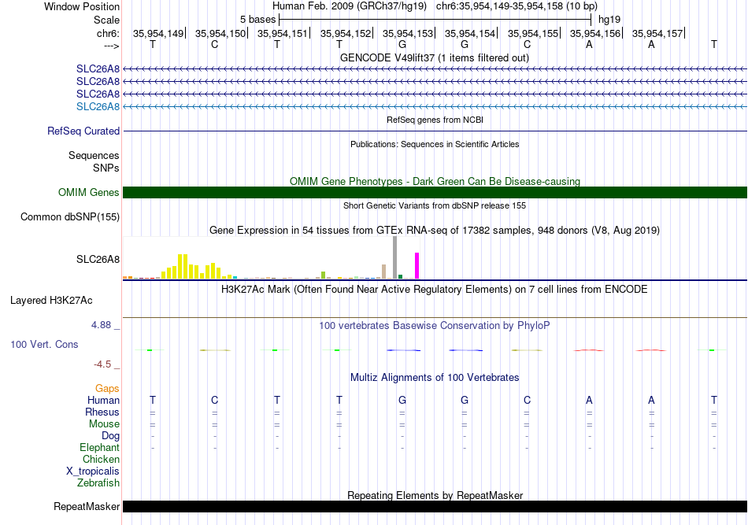The height and width of the screenshot is (525, 748).
Task: Click the SLC26A8 label beside the GTEx bar chart
Action: pyautogui.click(x=98, y=260)
